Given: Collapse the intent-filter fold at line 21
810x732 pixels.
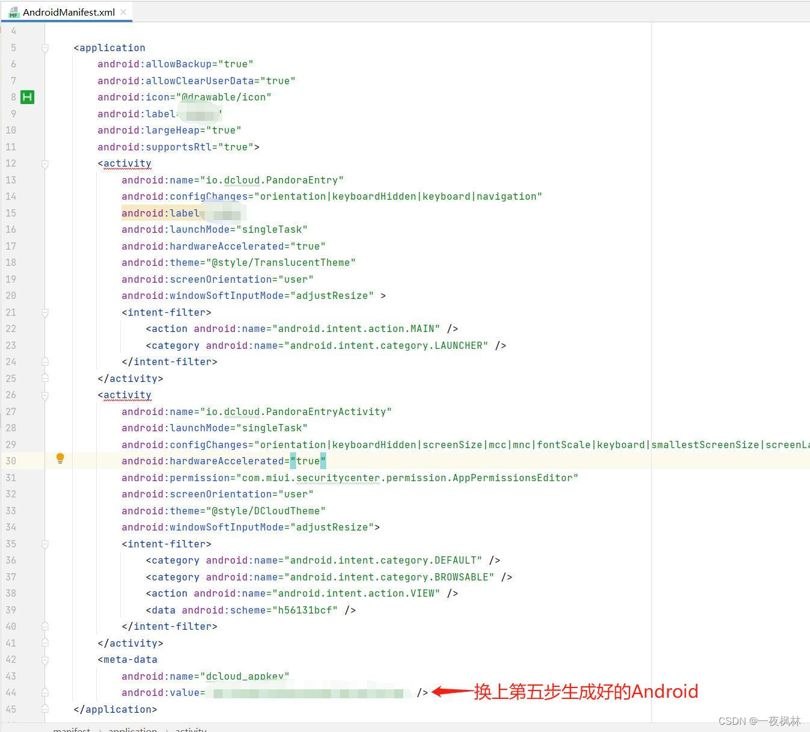Looking at the screenshot, I should point(45,313).
